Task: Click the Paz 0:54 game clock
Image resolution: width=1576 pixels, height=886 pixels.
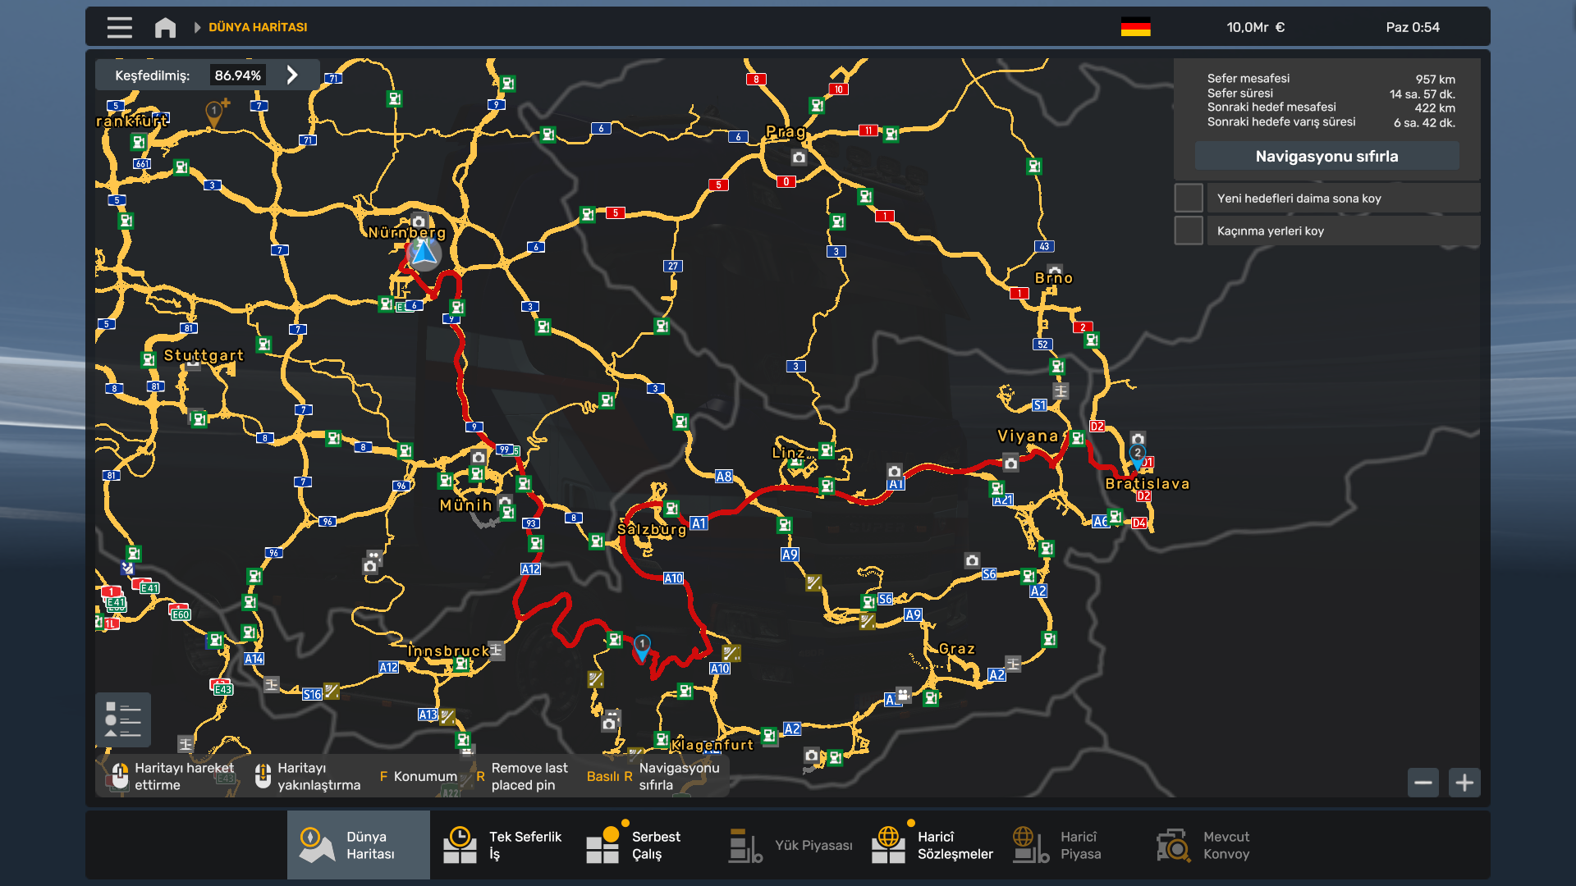Action: coord(1413,27)
